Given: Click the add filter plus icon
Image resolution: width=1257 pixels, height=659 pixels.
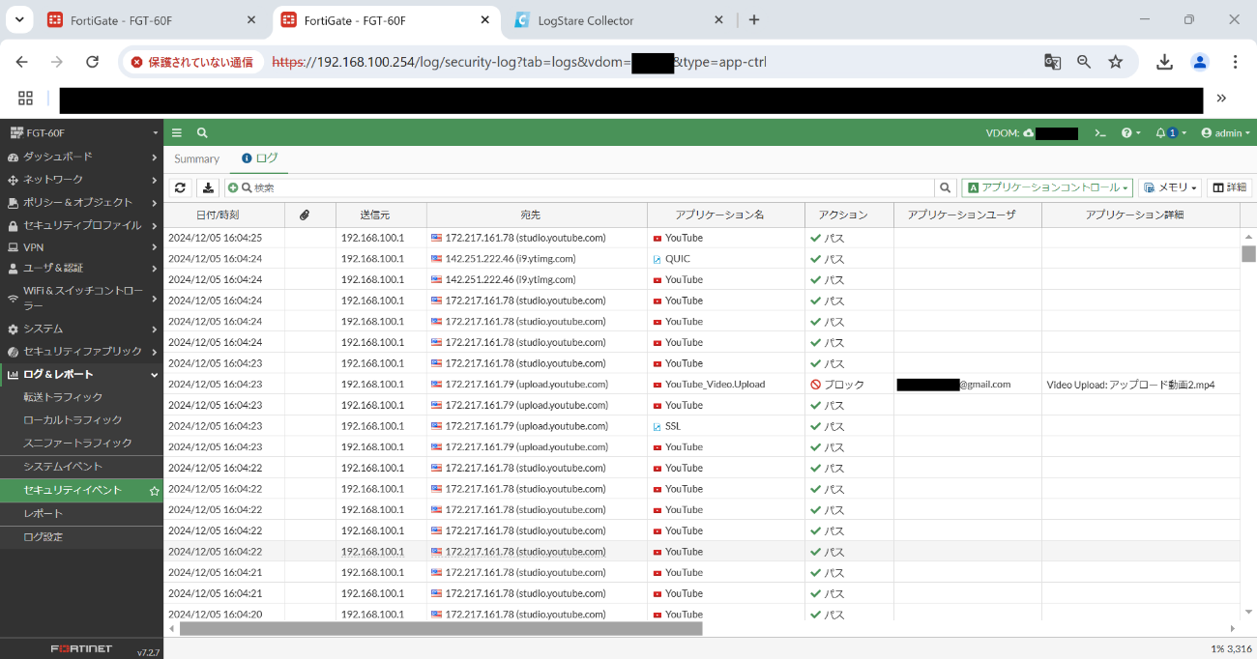Looking at the screenshot, I should pos(232,187).
